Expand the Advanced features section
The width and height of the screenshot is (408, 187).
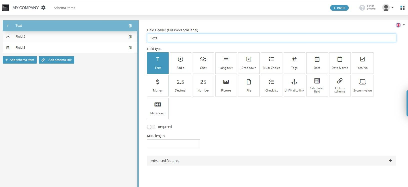coord(271,161)
